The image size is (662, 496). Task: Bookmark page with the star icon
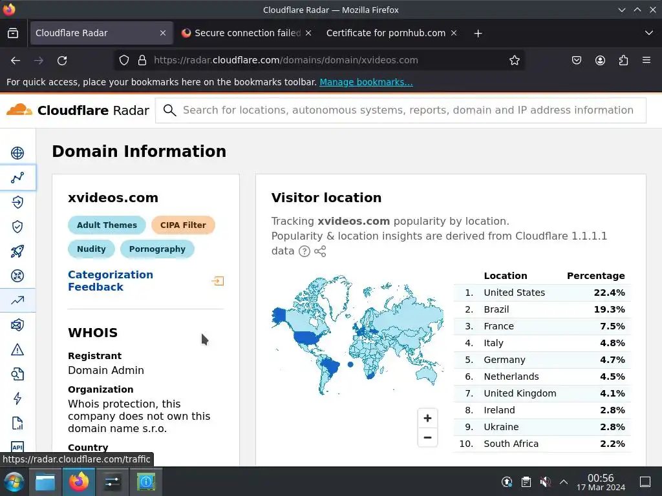pyautogui.click(x=514, y=60)
